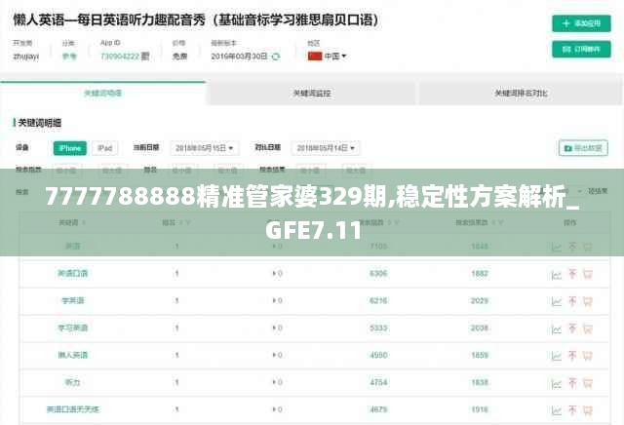Select iPad device filter
The height and width of the screenshot is (425, 624).
click(x=105, y=148)
